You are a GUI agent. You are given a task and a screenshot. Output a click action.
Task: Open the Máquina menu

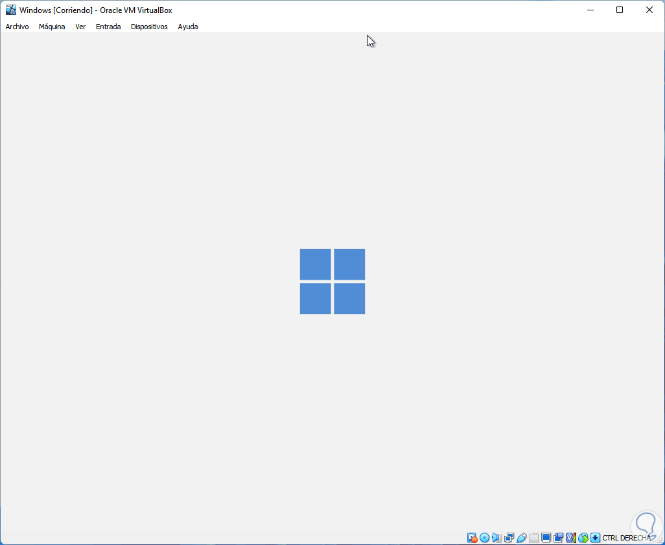tap(52, 27)
